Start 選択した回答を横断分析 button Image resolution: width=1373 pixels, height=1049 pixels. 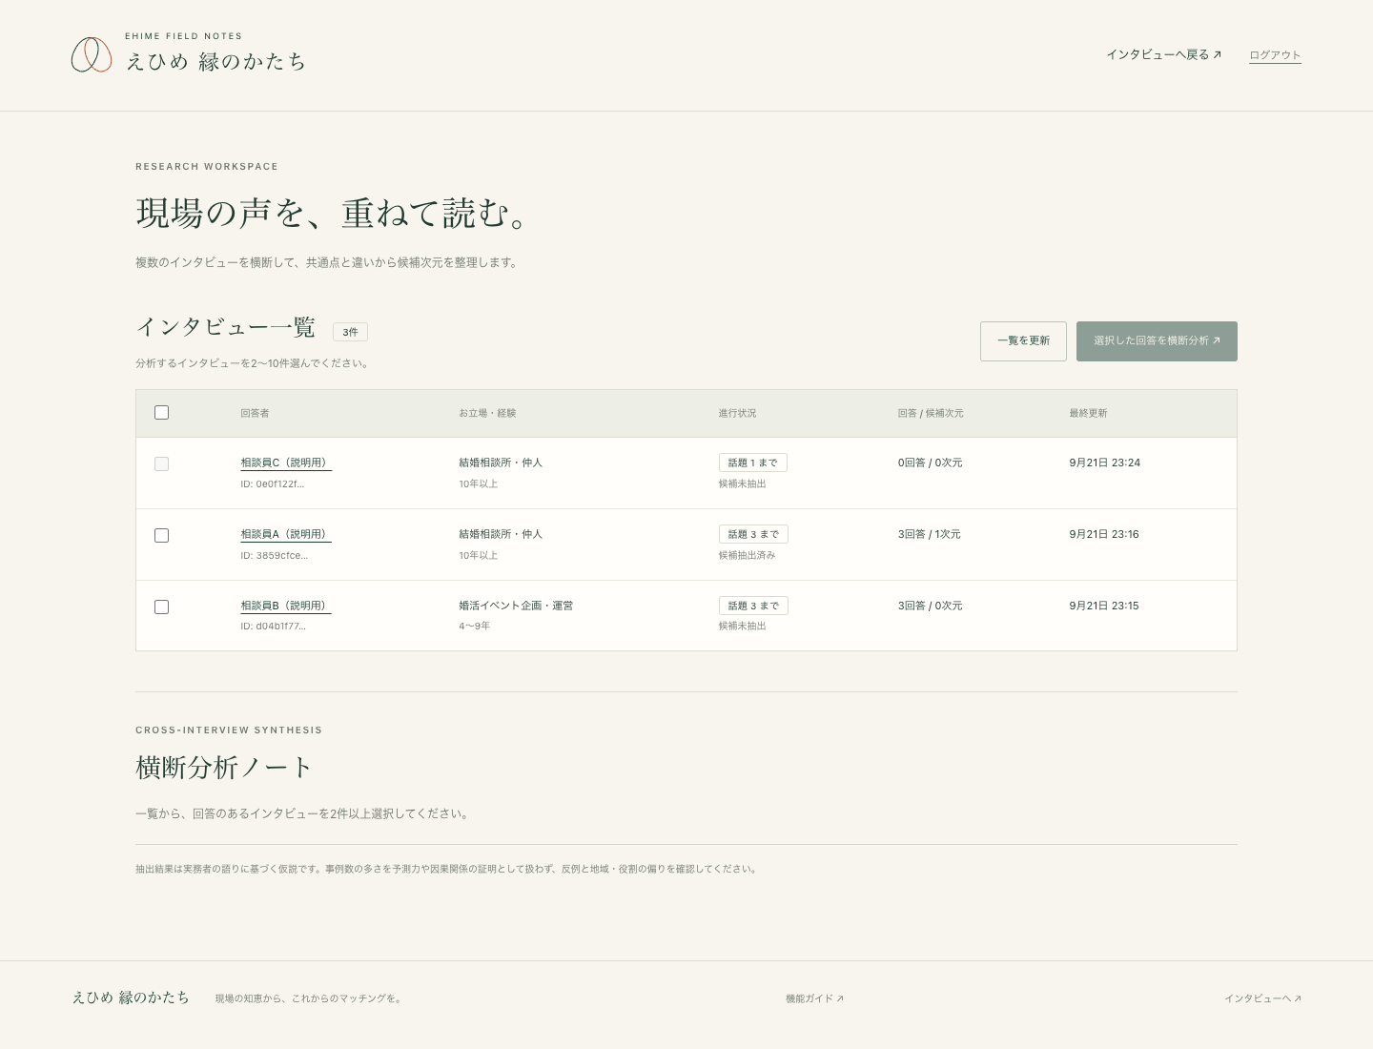1157,341
